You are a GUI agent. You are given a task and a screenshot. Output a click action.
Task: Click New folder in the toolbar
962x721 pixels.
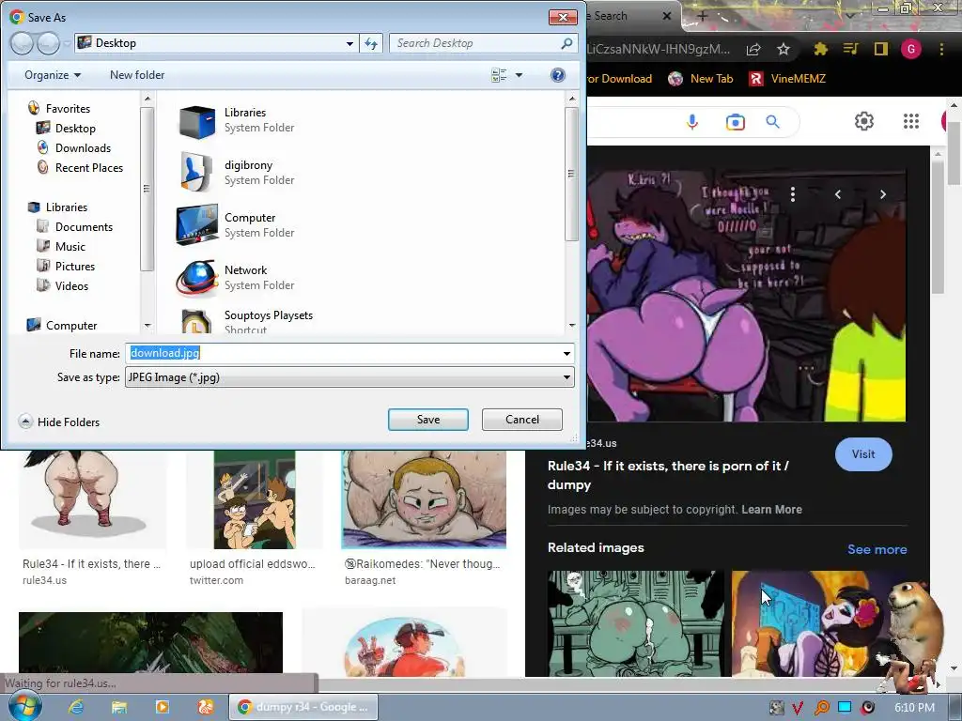coord(137,75)
